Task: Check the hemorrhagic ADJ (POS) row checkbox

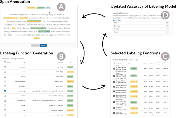Action: [5, 67]
